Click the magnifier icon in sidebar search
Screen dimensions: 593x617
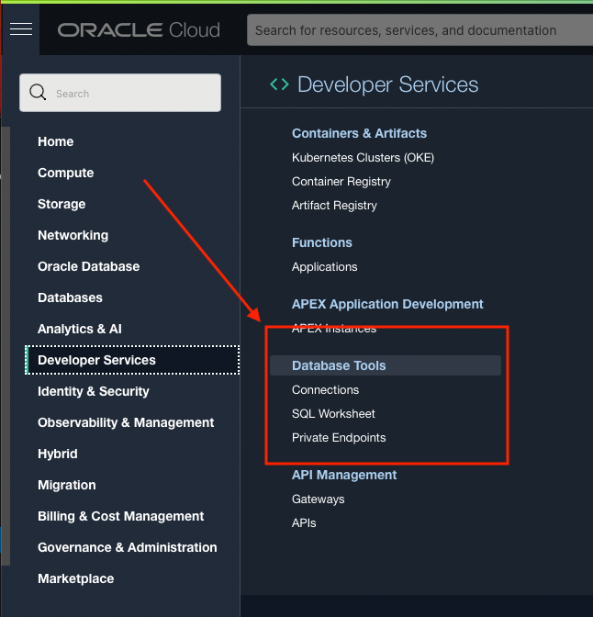(38, 93)
